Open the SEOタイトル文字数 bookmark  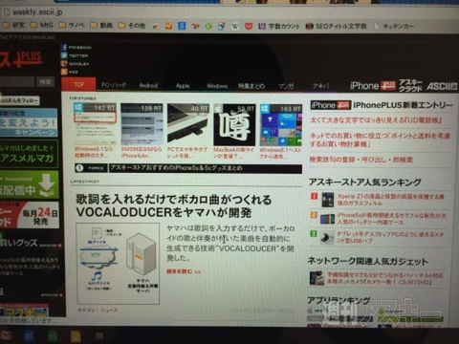pos(337,26)
